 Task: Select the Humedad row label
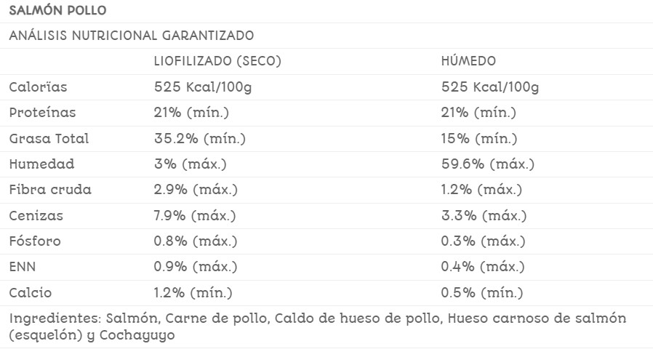click(41, 164)
